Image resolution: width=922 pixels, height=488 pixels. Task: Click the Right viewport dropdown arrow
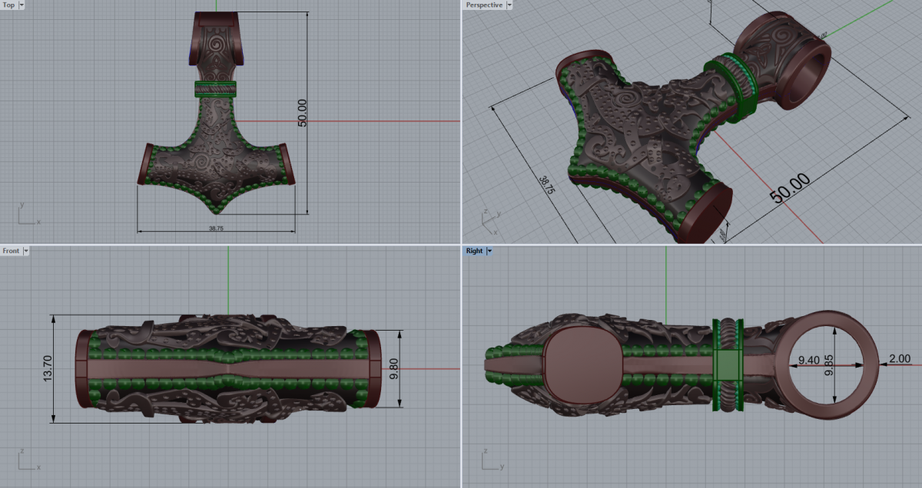coord(489,251)
